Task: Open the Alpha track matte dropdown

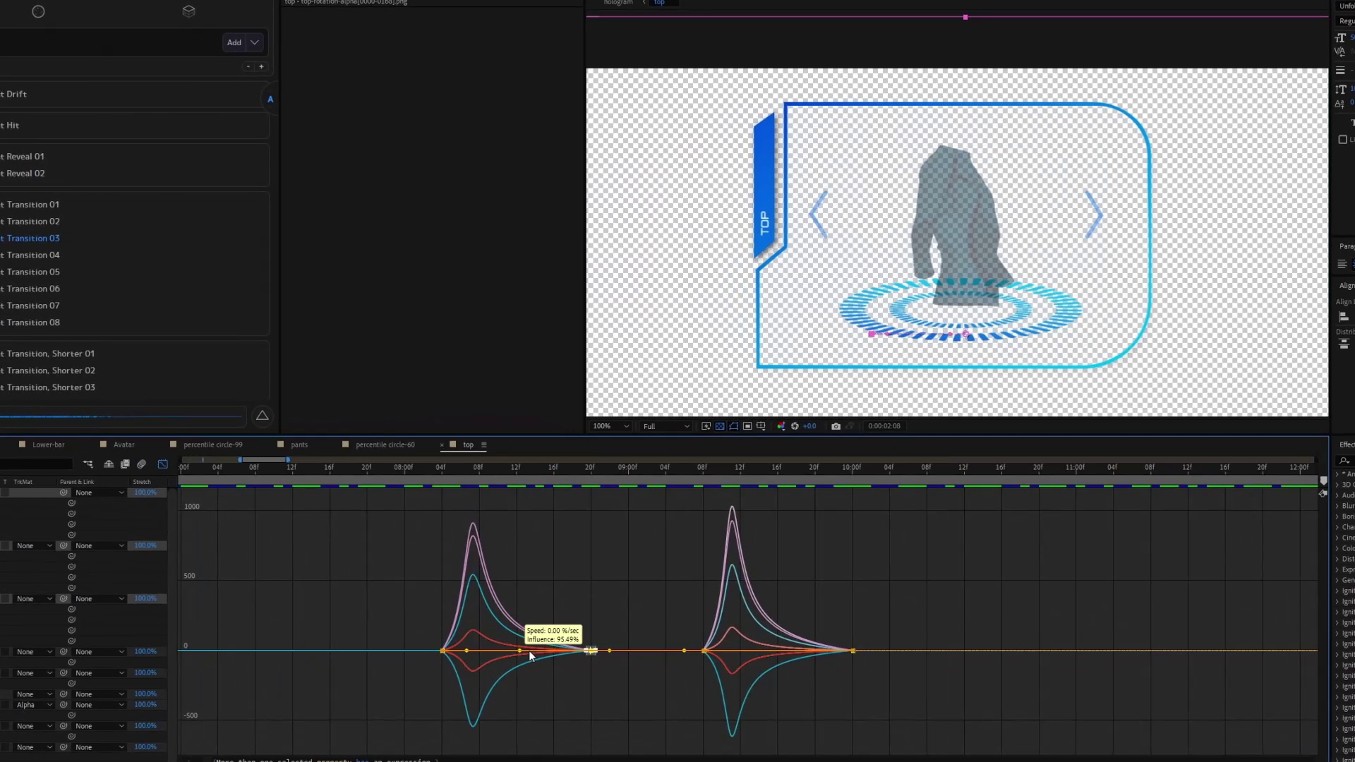Action: point(35,705)
